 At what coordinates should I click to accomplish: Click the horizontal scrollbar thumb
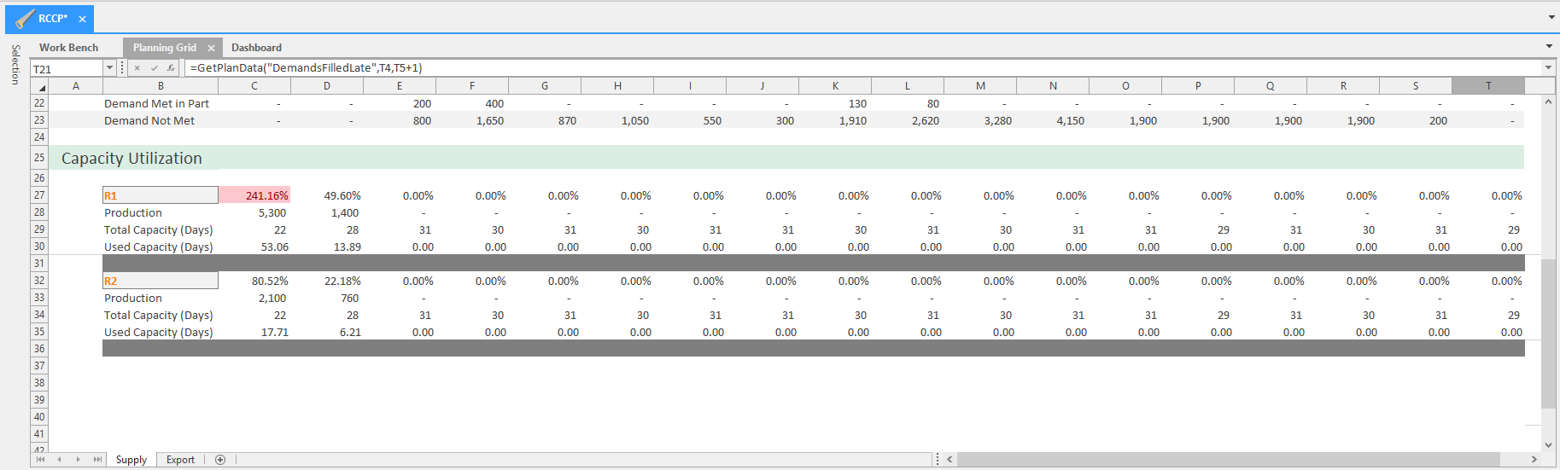(1228, 460)
